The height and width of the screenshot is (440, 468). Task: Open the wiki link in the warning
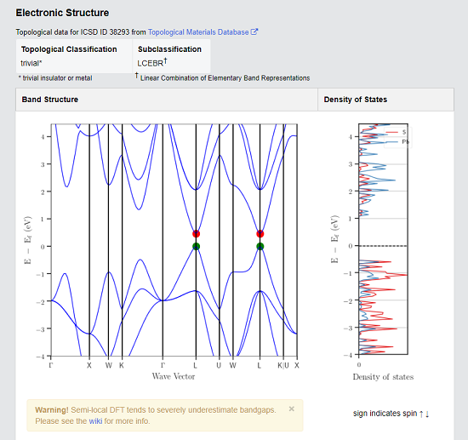(x=95, y=421)
